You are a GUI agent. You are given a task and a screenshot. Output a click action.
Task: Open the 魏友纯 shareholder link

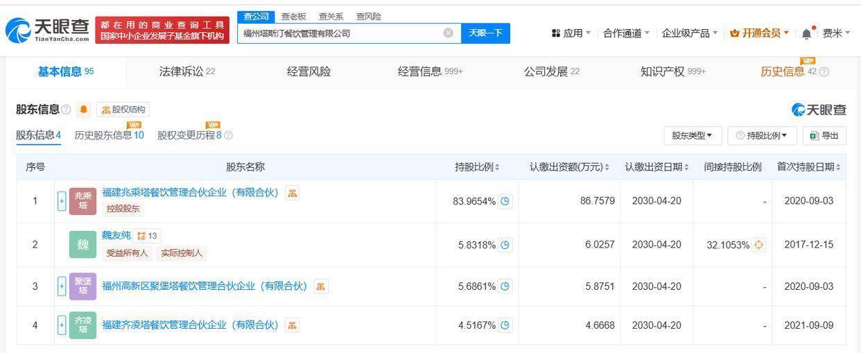coord(116,236)
